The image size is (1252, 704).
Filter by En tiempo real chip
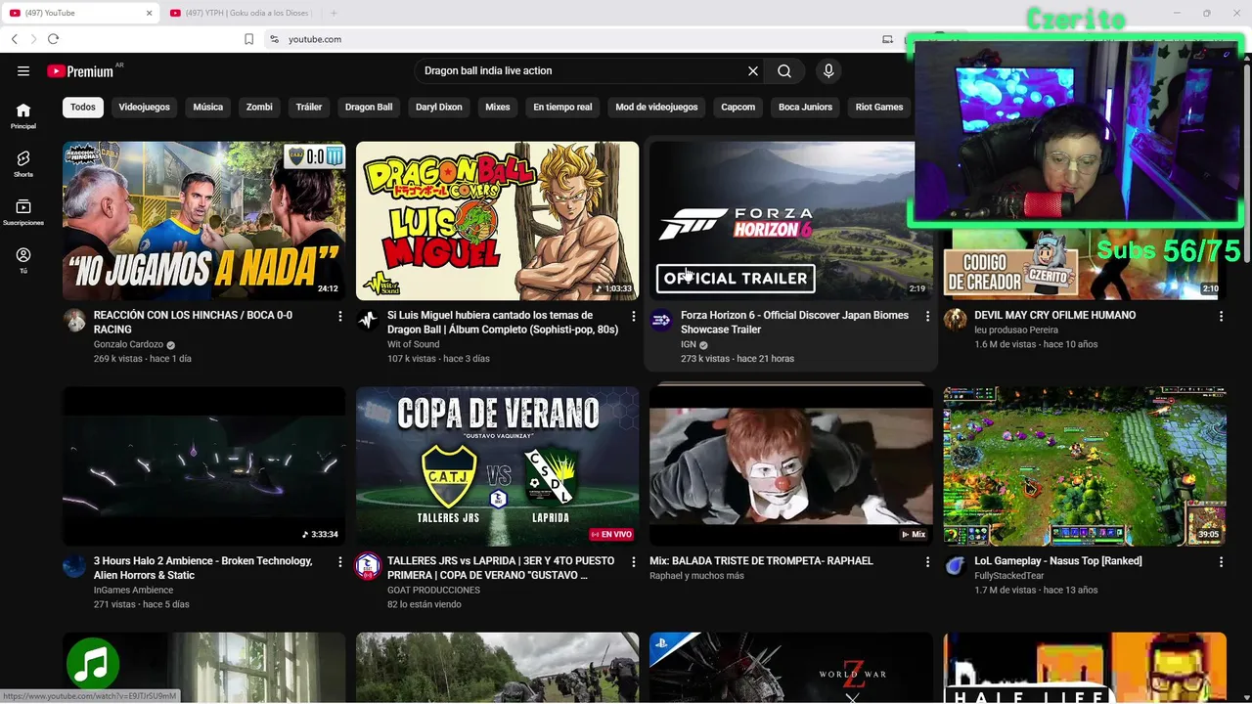coord(562,107)
